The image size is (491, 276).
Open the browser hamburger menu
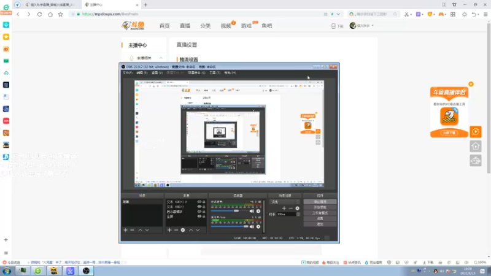pyautogui.click(x=485, y=14)
